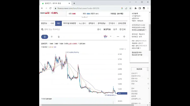190x106 pixels.
Task: Expand chart type dropdown chevron
Action: (111, 36)
